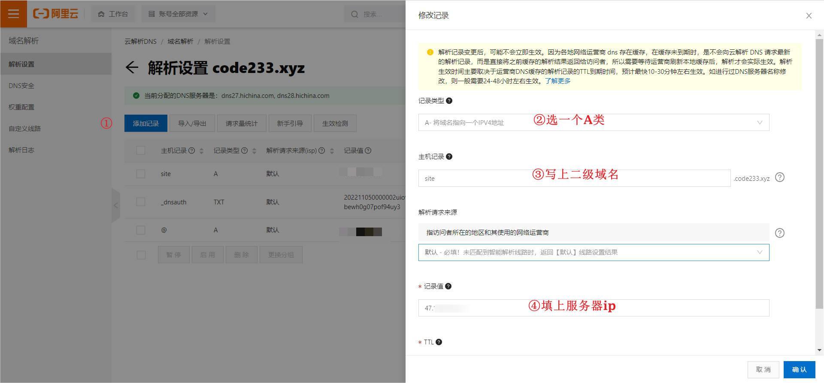
Task: Toggle the checkbox beside 暂停 button
Action: coord(140,255)
